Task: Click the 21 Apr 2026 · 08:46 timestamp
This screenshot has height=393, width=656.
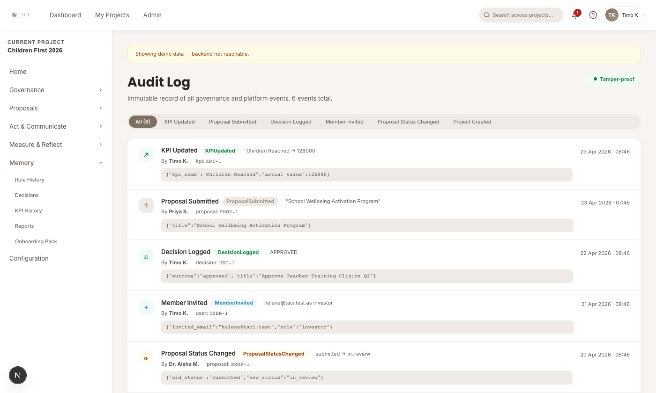Action: [605, 304]
